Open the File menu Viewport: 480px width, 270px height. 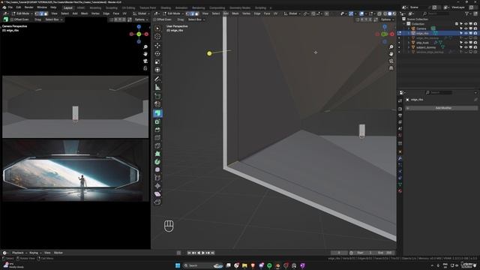(10, 7)
